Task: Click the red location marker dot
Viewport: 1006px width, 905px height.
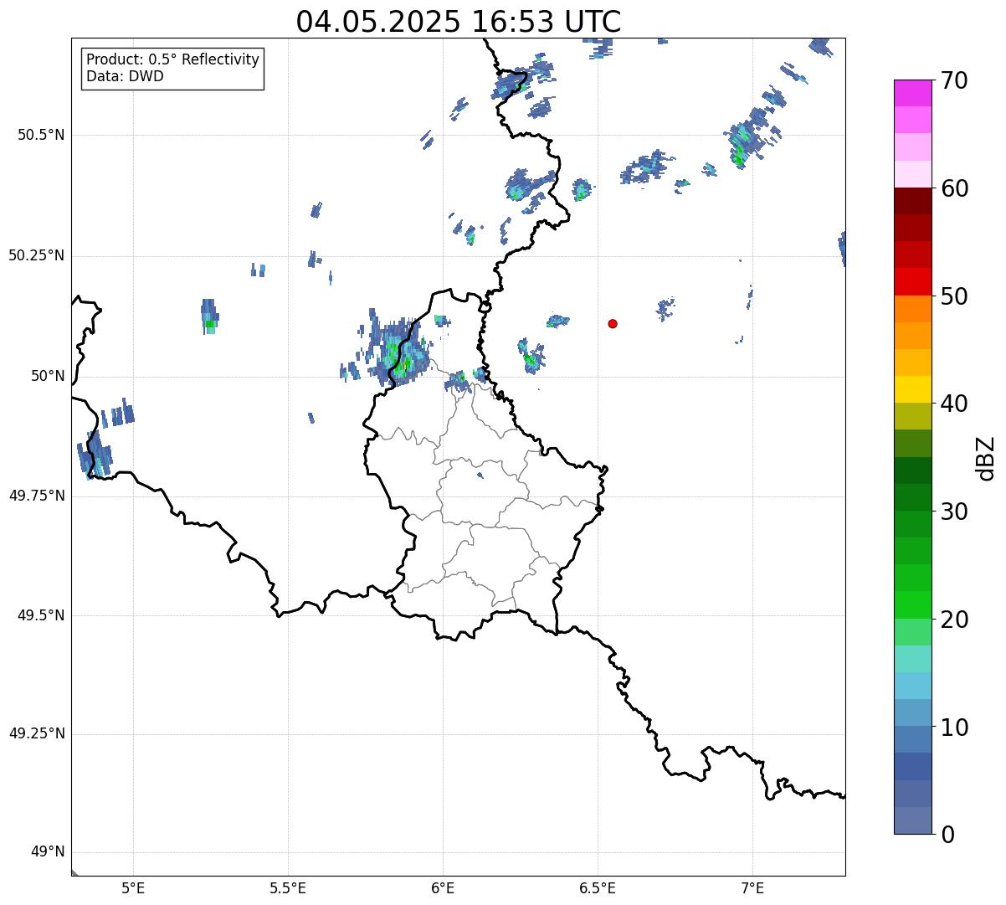Action: [613, 323]
